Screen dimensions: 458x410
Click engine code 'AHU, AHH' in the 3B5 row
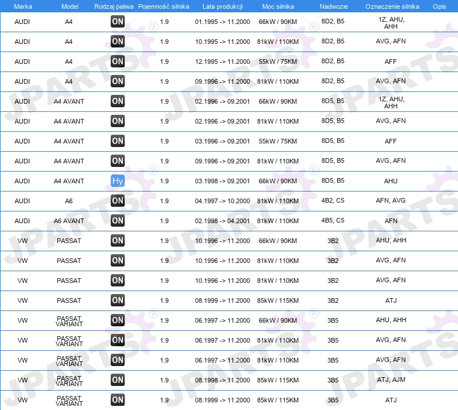tap(391, 320)
